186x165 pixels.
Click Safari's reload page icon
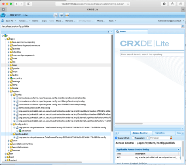point(128,4)
